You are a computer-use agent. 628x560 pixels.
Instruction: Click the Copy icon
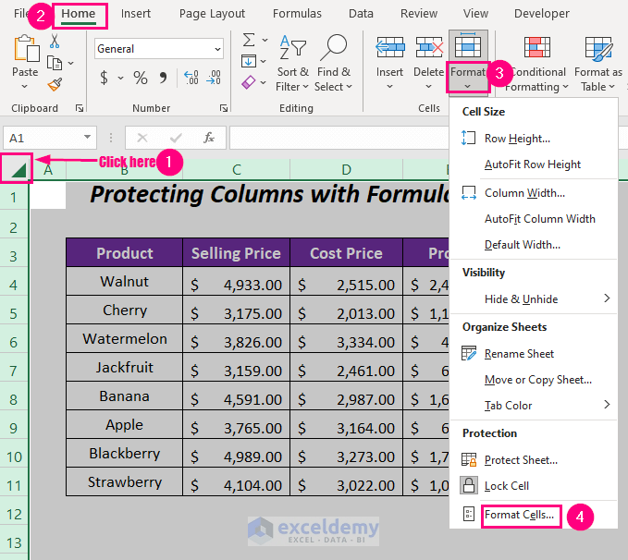coord(55,63)
